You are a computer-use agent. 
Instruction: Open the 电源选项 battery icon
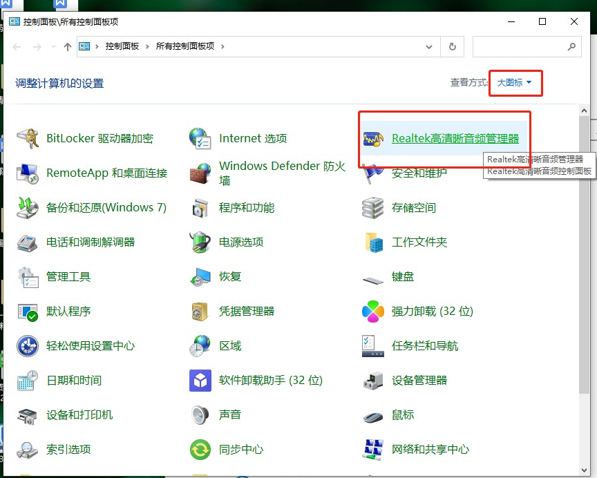(200, 242)
